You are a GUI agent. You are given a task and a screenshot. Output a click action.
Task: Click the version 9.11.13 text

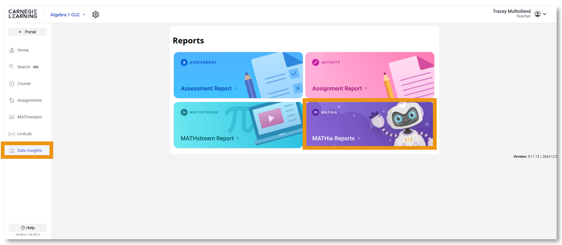535,157
